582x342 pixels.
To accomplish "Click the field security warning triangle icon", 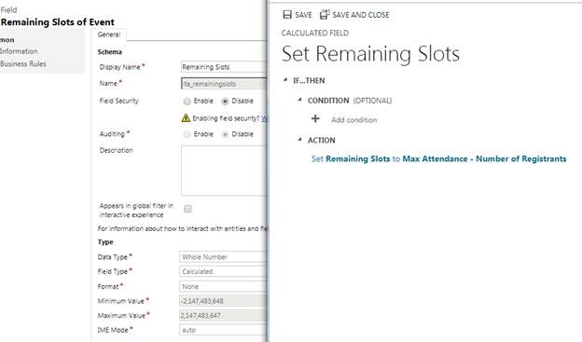I will click(x=186, y=118).
